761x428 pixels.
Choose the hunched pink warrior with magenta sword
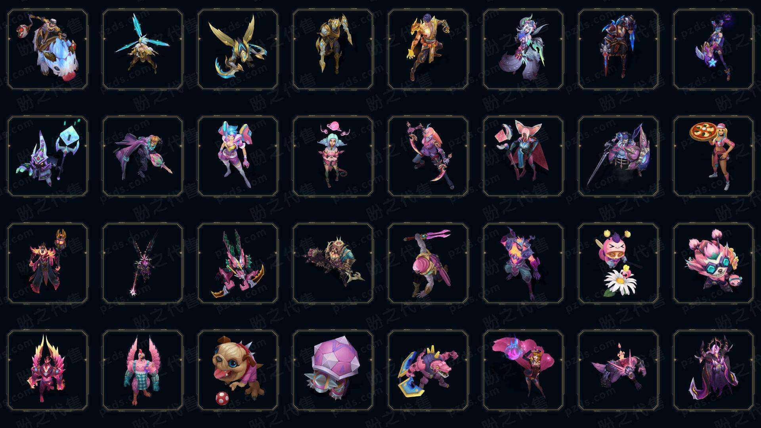click(428, 263)
